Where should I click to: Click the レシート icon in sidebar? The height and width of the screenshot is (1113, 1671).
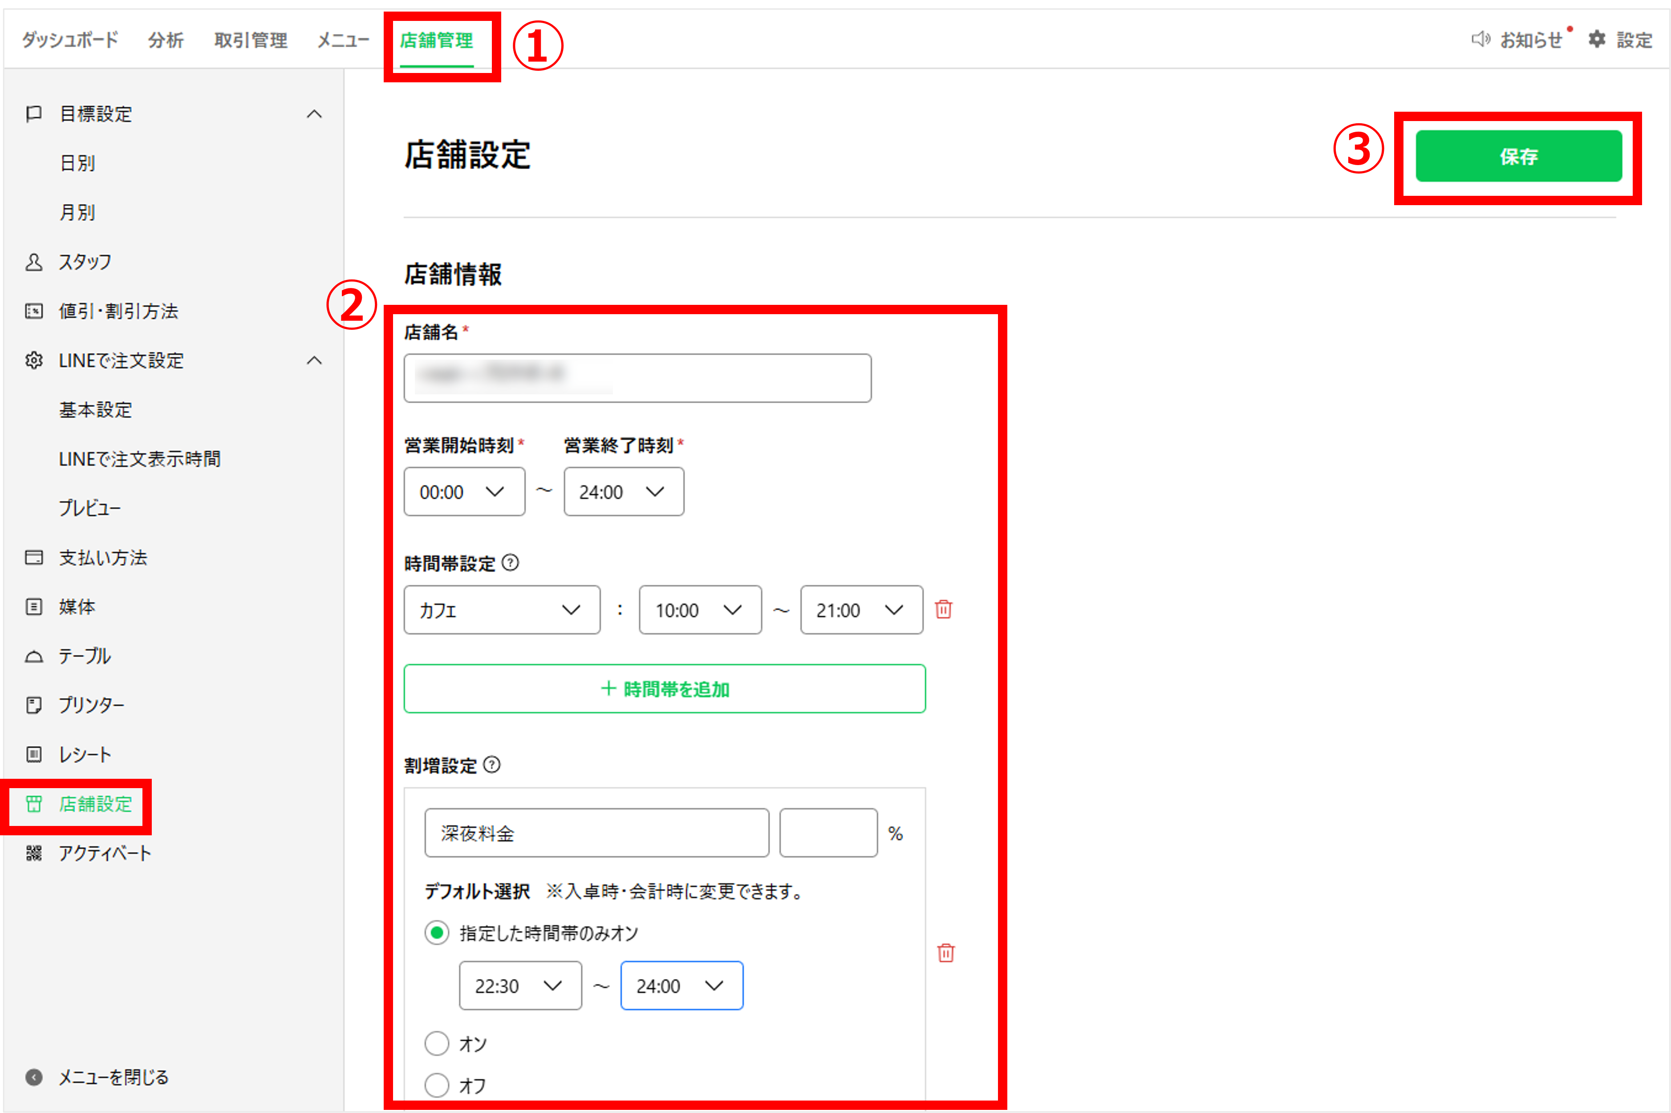(x=33, y=755)
